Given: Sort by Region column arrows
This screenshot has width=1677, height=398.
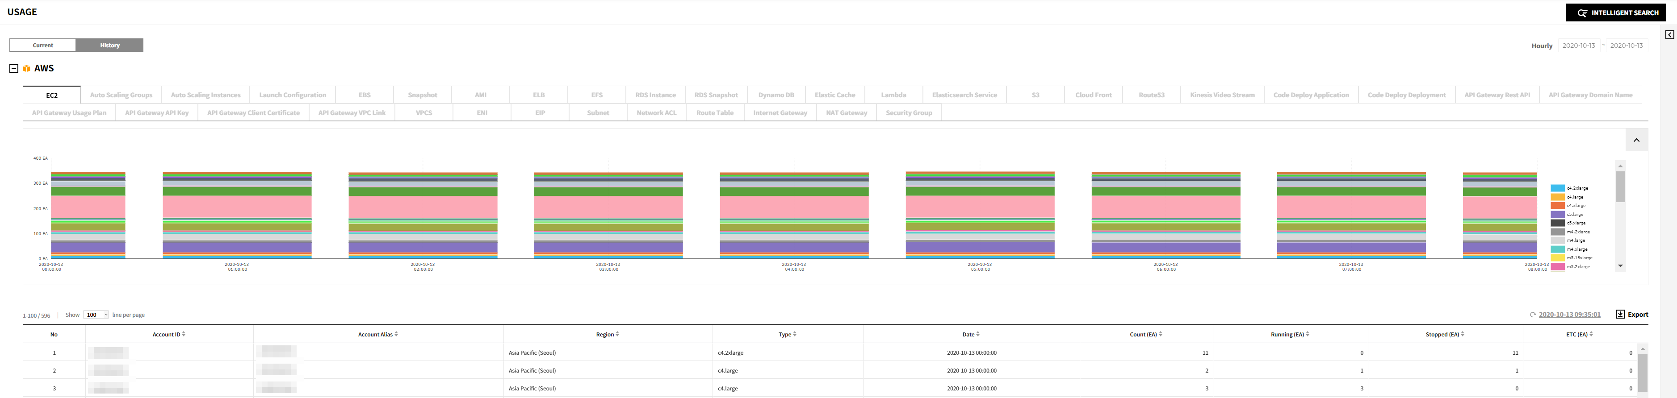Looking at the screenshot, I should pos(617,334).
